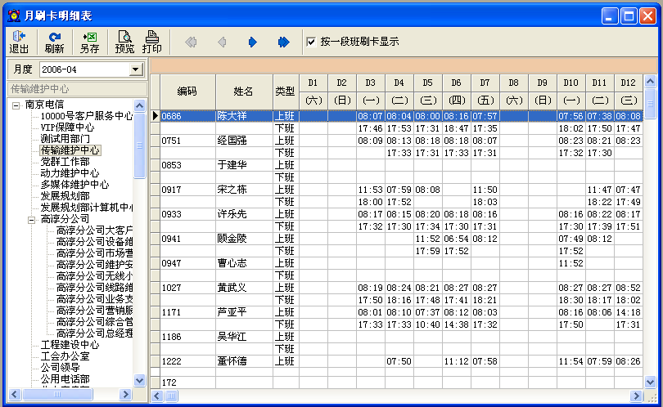Open the 月度 month dropdown
The width and height of the screenshot is (663, 407).
click(x=135, y=70)
